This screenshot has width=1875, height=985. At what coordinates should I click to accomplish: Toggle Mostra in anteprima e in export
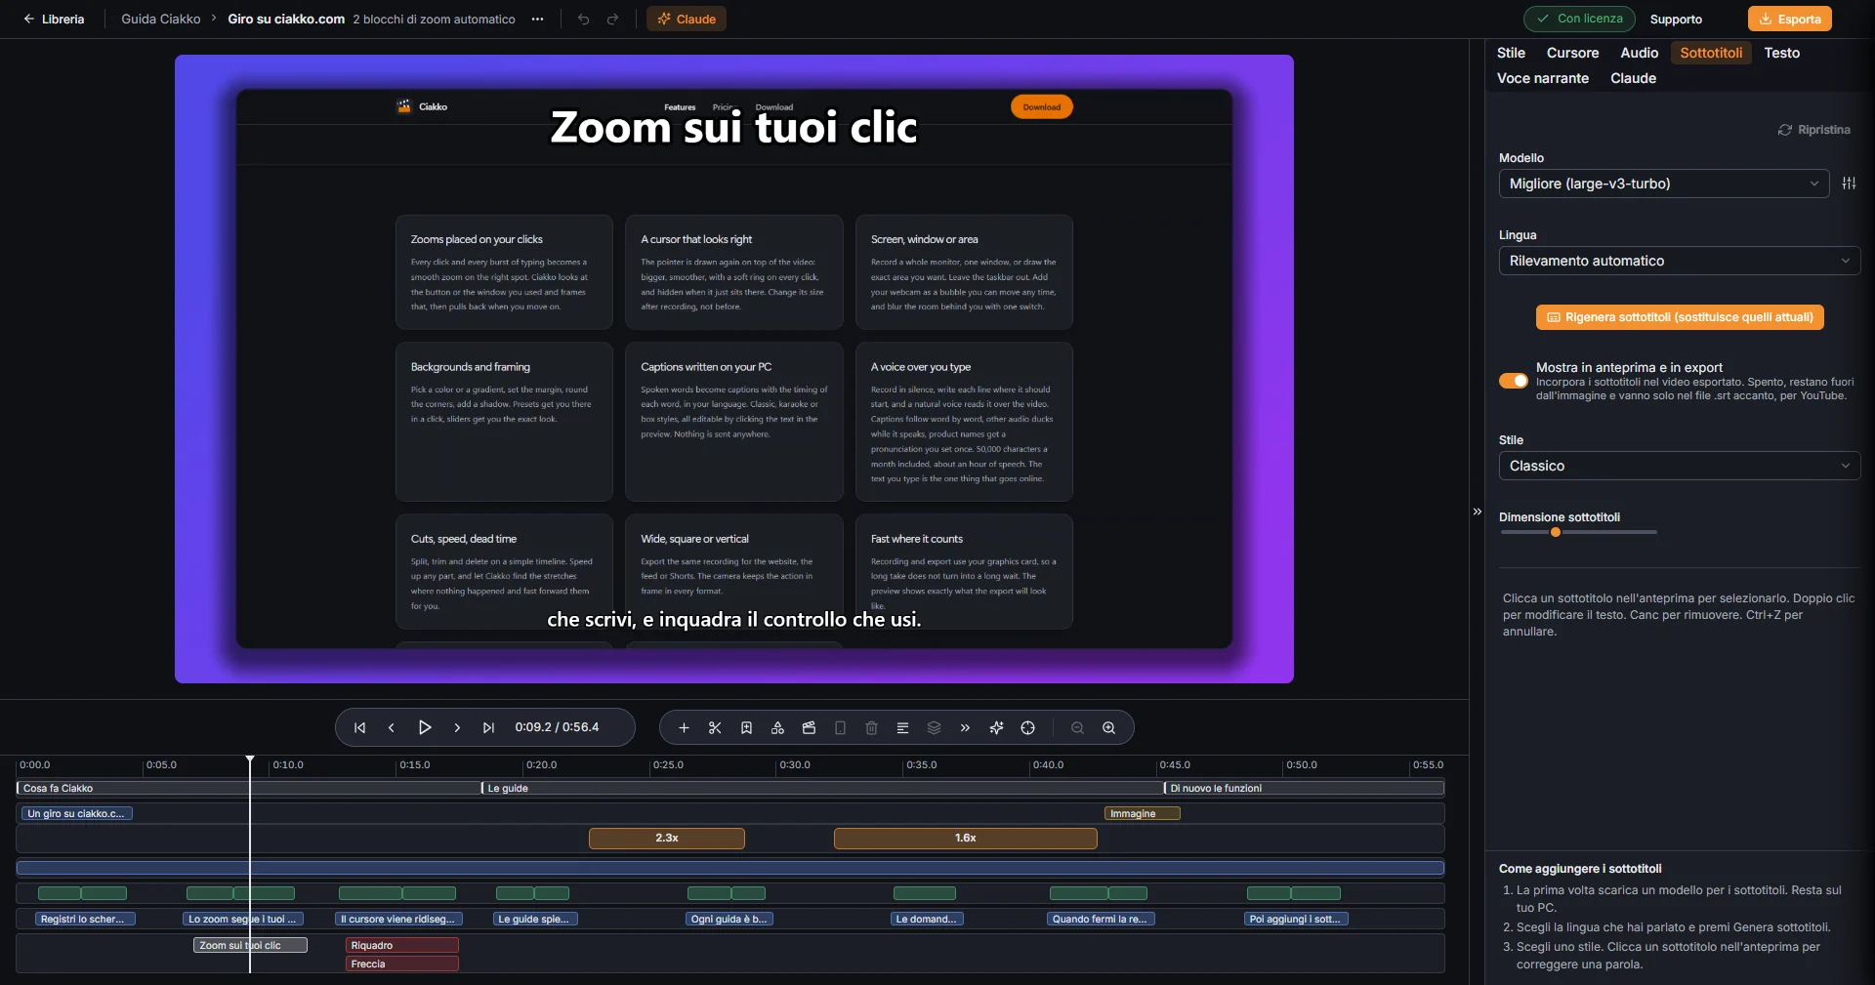coord(1514,381)
